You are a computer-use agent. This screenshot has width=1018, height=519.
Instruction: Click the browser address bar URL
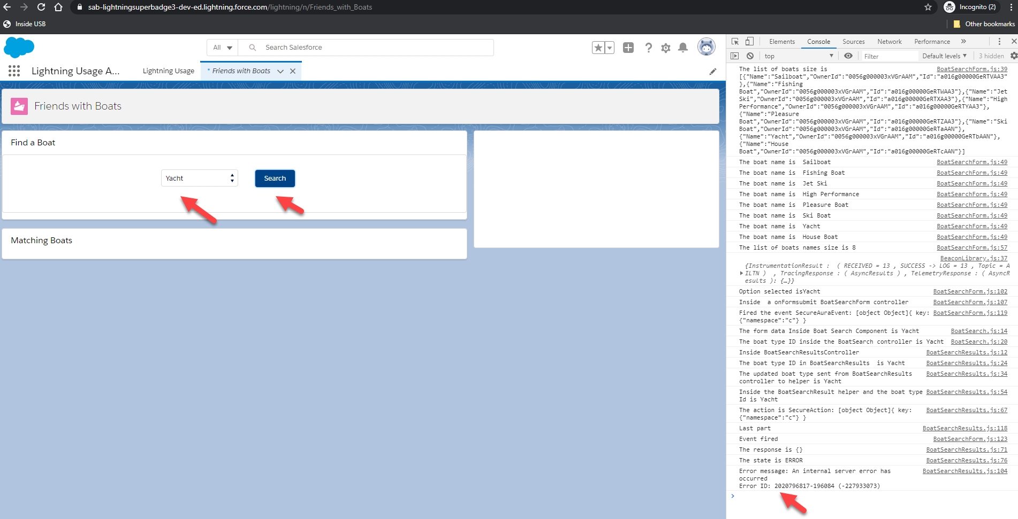(x=230, y=7)
